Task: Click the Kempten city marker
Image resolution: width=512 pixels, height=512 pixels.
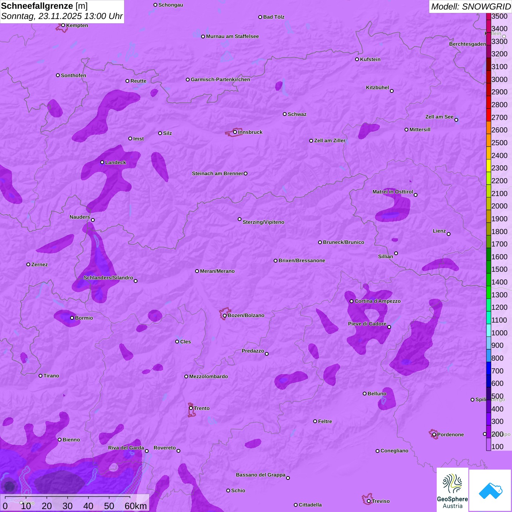Action: point(63,25)
